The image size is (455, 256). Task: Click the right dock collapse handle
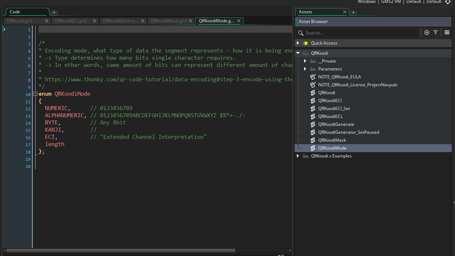[454, 203]
